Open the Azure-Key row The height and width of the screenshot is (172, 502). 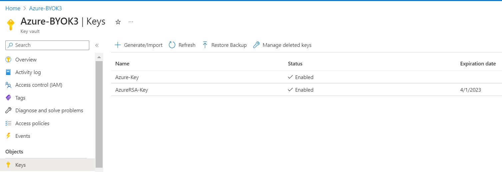(x=306, y=77)
